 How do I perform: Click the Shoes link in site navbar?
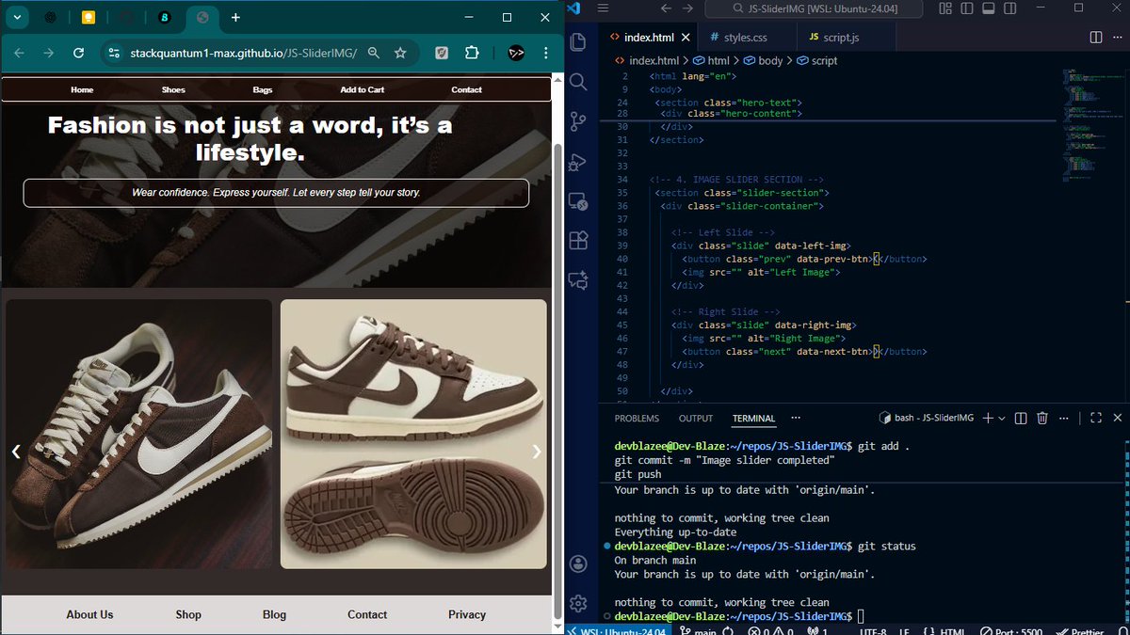pos(173,90)
